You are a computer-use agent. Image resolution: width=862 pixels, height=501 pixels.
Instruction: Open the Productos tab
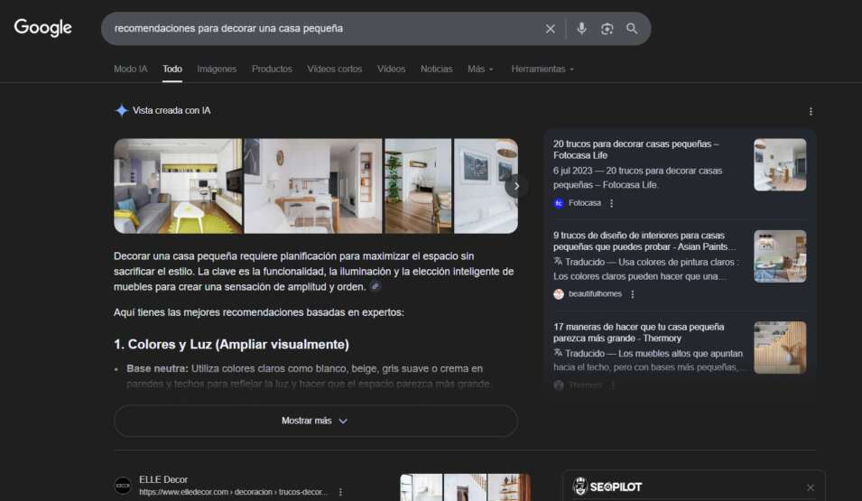(272, 69)
